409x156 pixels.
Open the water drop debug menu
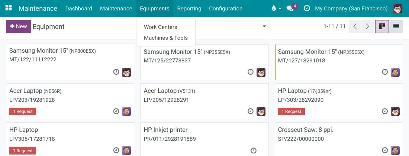(x=276, y=8)
